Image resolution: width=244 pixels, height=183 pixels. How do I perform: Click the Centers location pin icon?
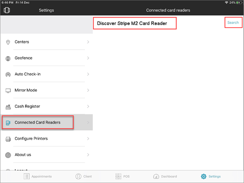8,42
